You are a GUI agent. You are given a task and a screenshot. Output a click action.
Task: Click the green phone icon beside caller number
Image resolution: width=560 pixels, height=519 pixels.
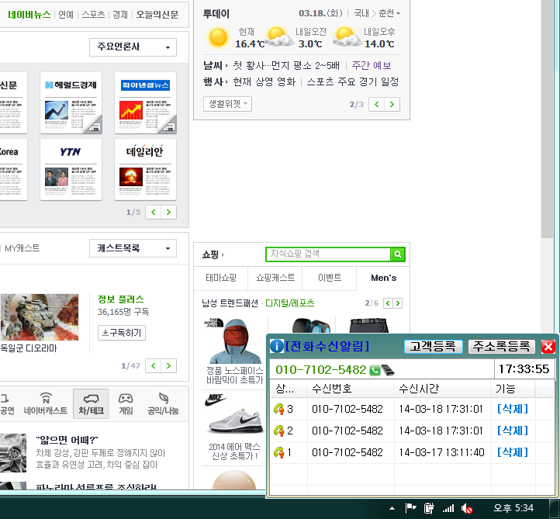point(375,370)
